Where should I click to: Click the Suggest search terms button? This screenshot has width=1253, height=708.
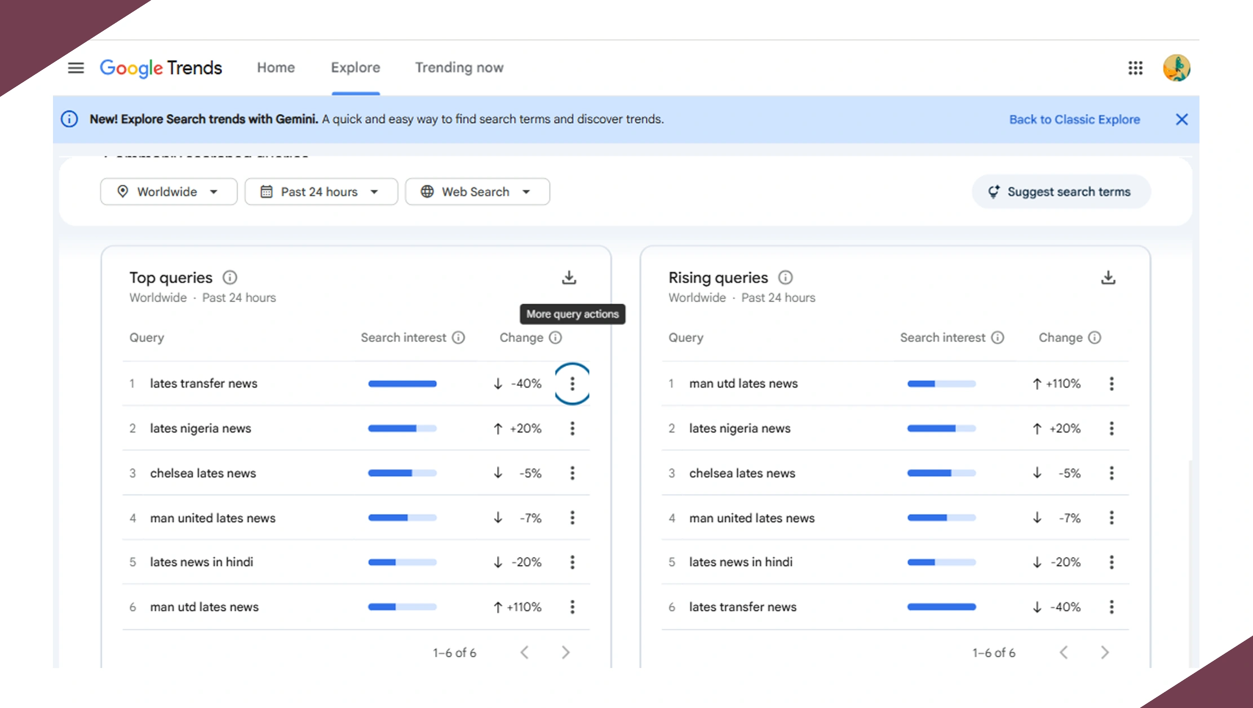(1061, 192)
